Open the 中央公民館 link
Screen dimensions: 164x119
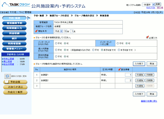(x=9, y=59)
